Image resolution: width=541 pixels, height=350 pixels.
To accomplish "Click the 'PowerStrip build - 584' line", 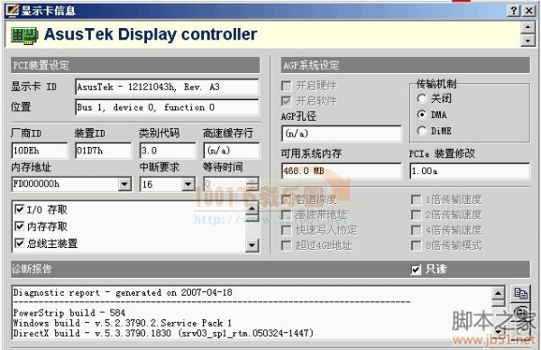I will coord(69,313).
